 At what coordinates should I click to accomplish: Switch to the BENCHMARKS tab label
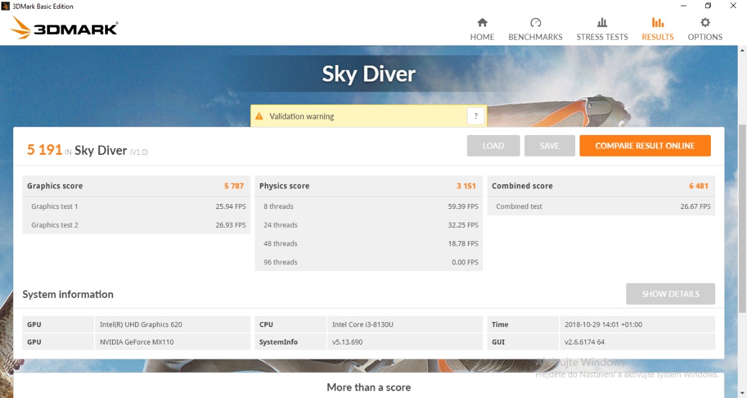pyautogui.click(x=535, y=37)
